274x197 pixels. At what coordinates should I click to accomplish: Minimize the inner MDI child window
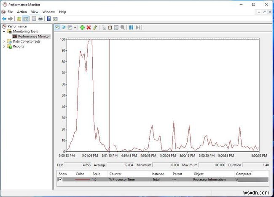259,12
